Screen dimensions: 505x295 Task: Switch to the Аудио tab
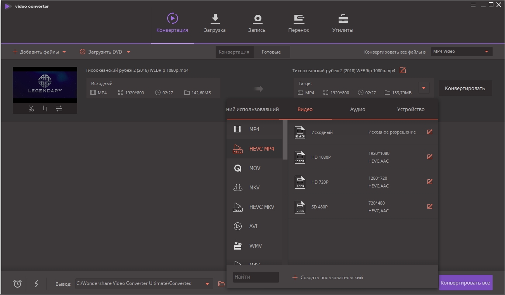point(358,109)
